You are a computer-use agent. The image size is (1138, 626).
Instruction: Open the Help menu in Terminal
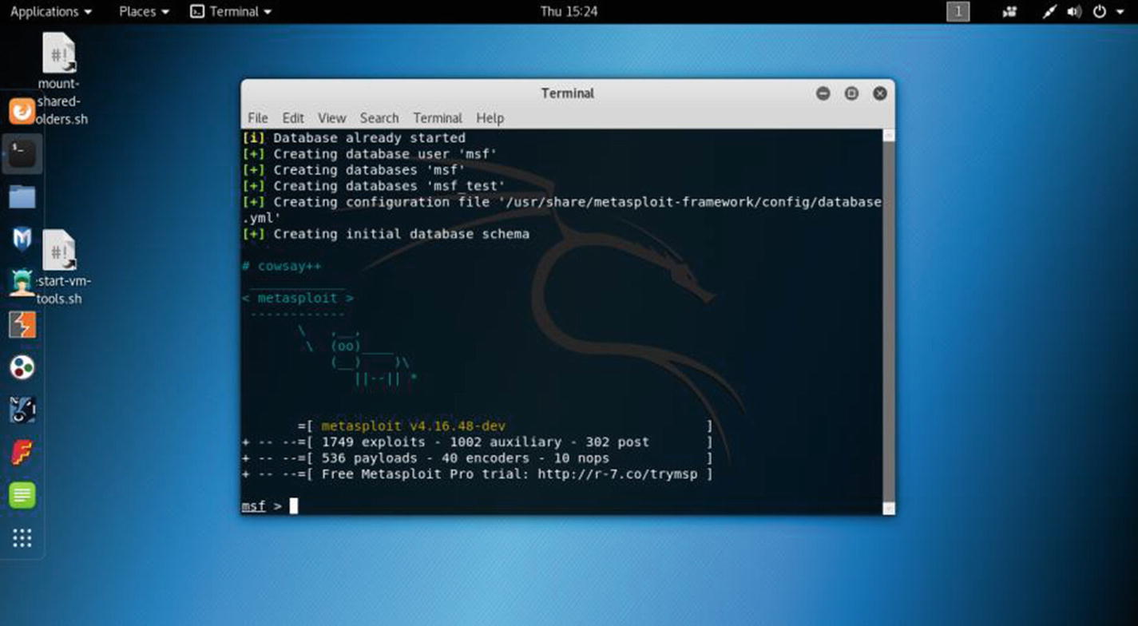490,118
